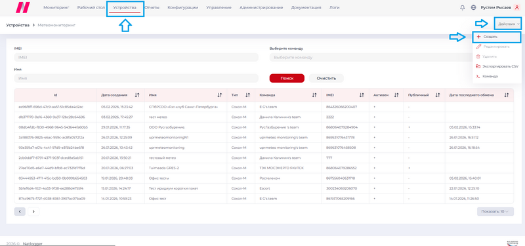
Task: Click the red Поиск button
Action: pos(287,78)
